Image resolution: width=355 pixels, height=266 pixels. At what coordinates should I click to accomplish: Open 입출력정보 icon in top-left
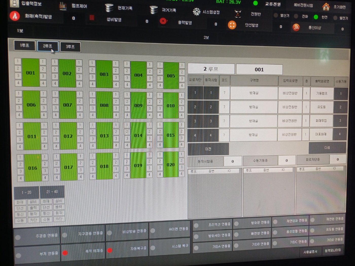[x=14, y=3]
